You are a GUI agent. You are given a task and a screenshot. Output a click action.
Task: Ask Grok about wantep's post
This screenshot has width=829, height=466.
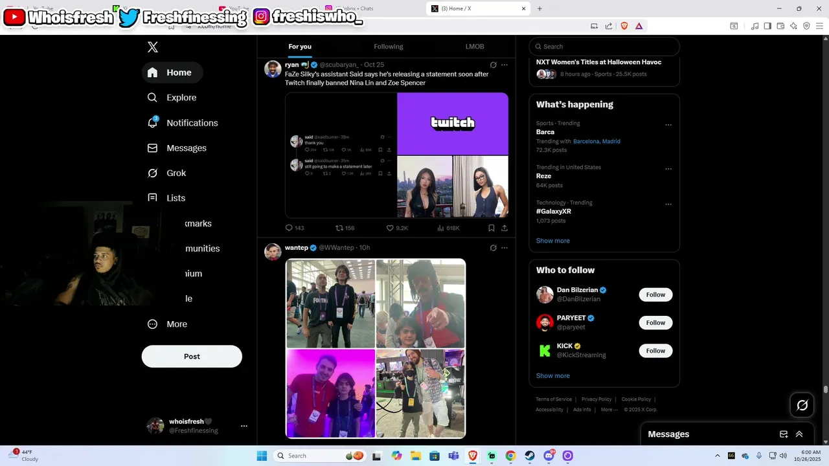coord(493,248)
